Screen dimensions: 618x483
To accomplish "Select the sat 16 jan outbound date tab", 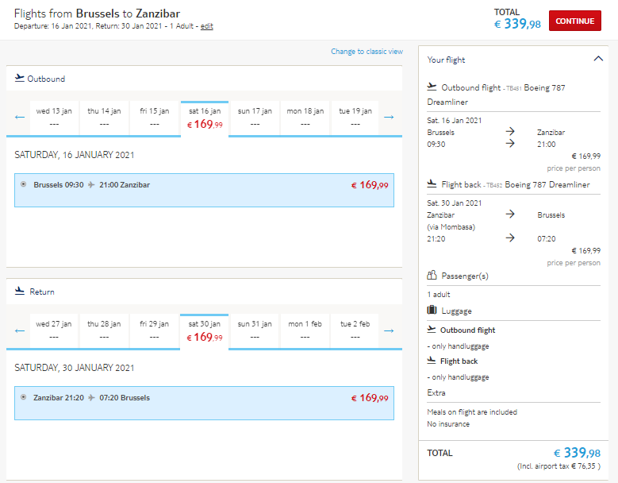I will [x=205, y=119].
